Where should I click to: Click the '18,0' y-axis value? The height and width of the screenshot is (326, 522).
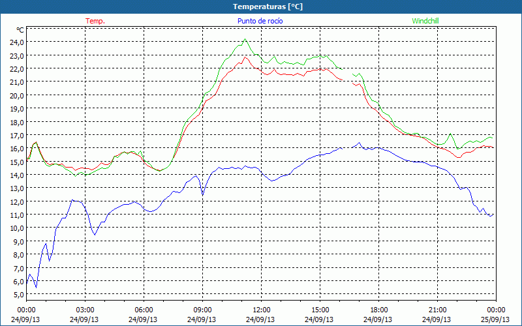point(18,122)
